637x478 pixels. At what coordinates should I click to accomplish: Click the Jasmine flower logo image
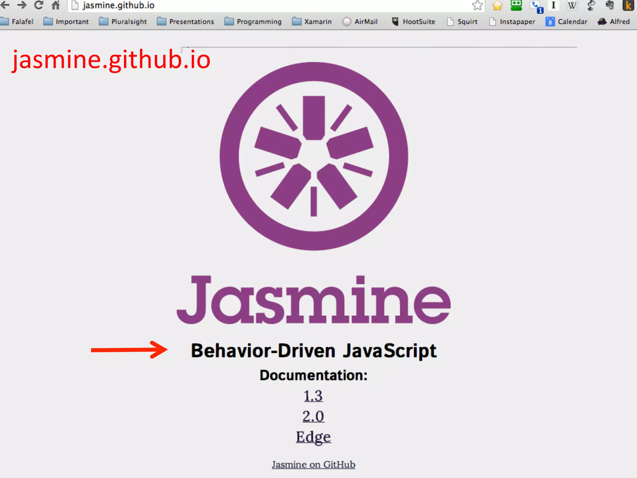(314, 156)
